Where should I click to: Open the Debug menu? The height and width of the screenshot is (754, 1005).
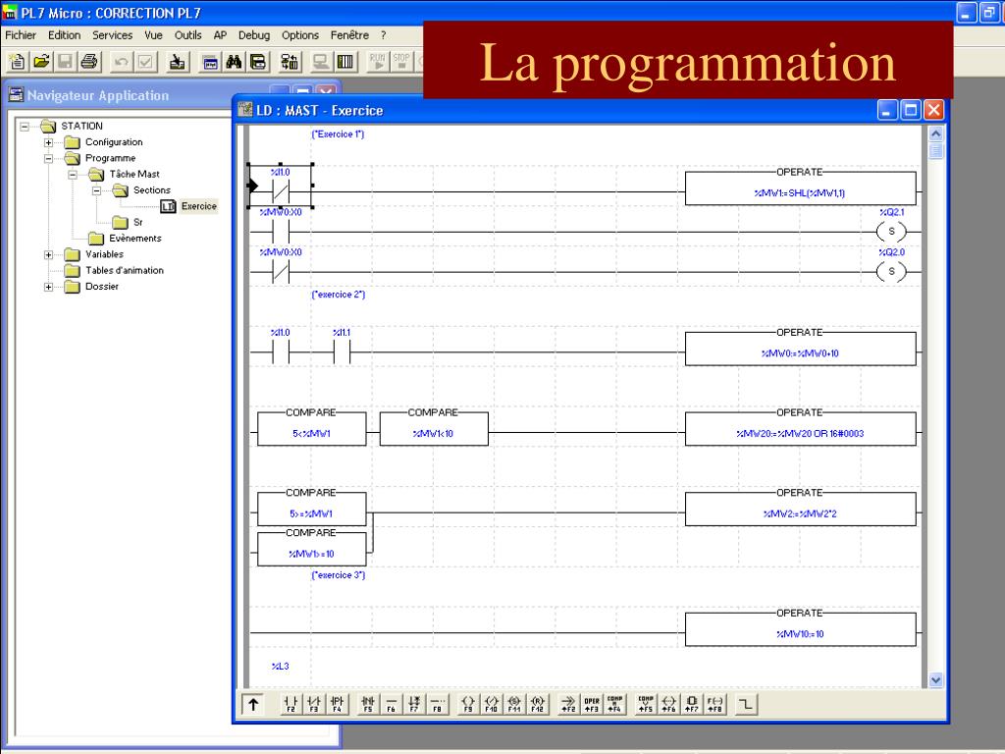coord(254,35)
